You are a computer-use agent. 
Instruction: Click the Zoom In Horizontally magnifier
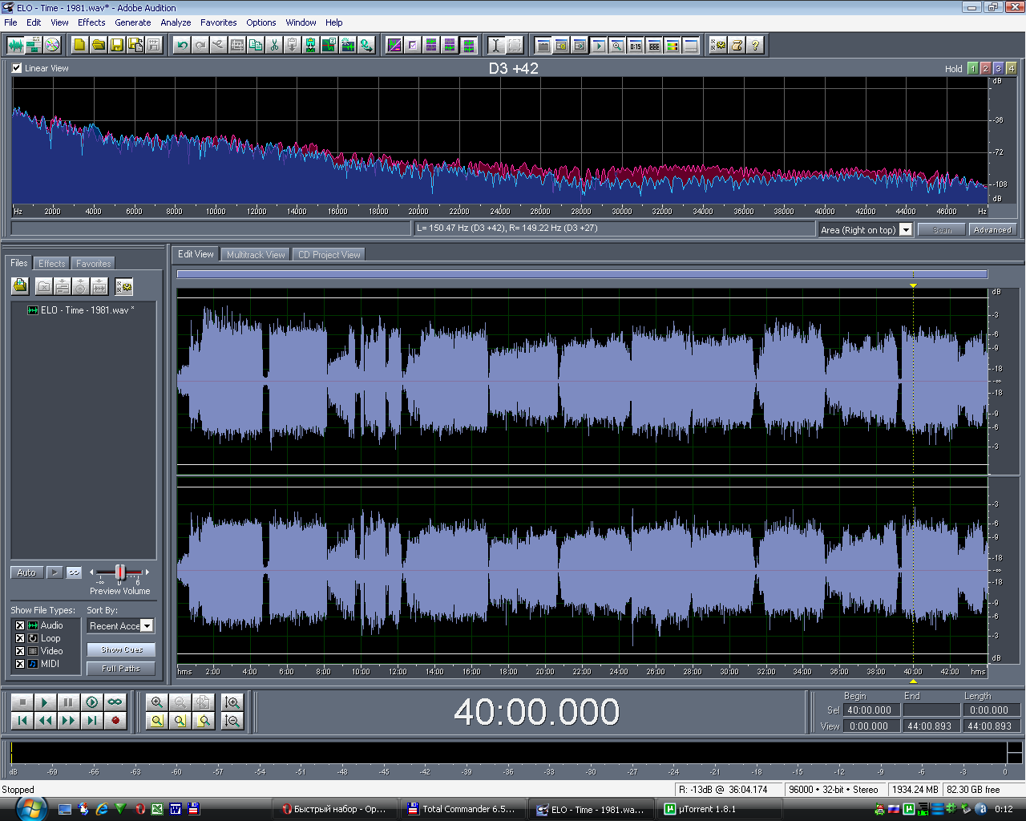[157, 702]
